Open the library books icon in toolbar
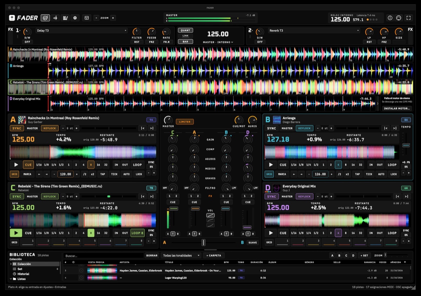Screen dimensions: 421x296 pos(65,18)
